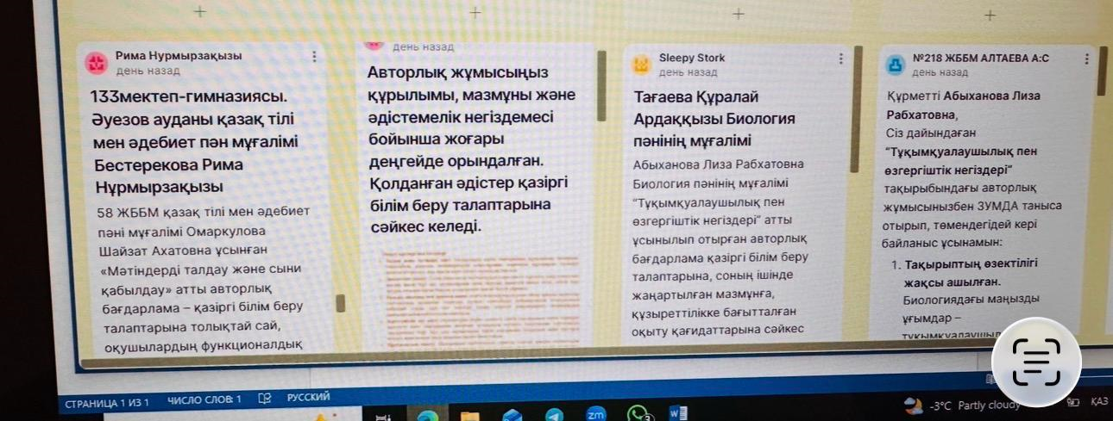Click the plus above the №218 ЖББМ column

(990, 15)
